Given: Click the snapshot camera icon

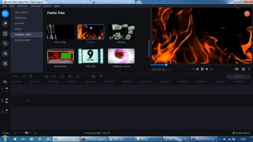Looking at the screenshot, I should tap(244, 69).
